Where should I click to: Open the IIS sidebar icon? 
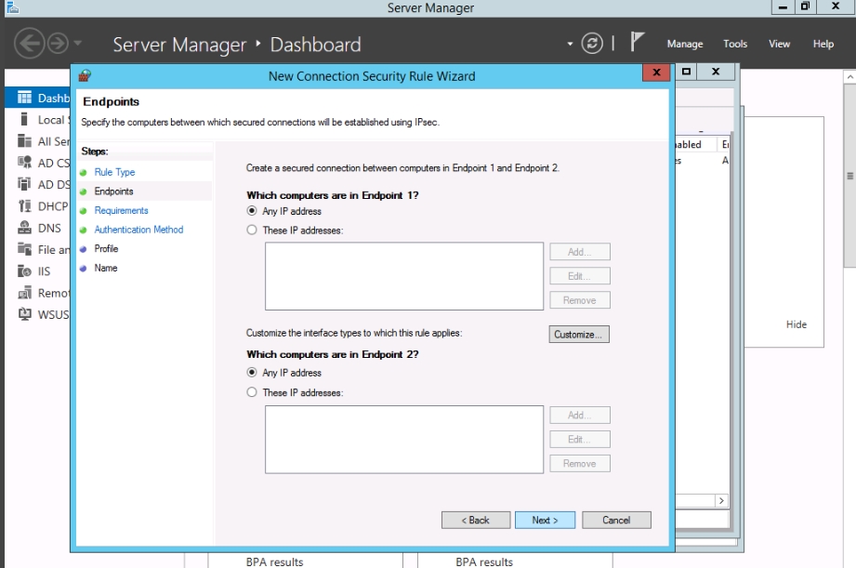(x=24, y=271)
